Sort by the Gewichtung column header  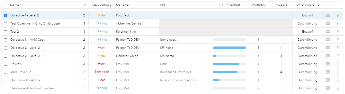(x=101, y=5)
